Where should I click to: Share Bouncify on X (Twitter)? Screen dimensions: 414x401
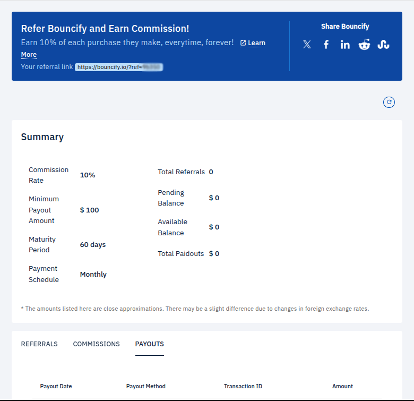click(307, 45)
